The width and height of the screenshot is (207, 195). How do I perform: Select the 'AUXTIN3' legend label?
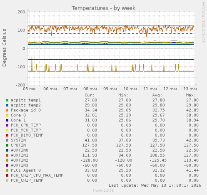pyautogui.click(x=20, y=165)
